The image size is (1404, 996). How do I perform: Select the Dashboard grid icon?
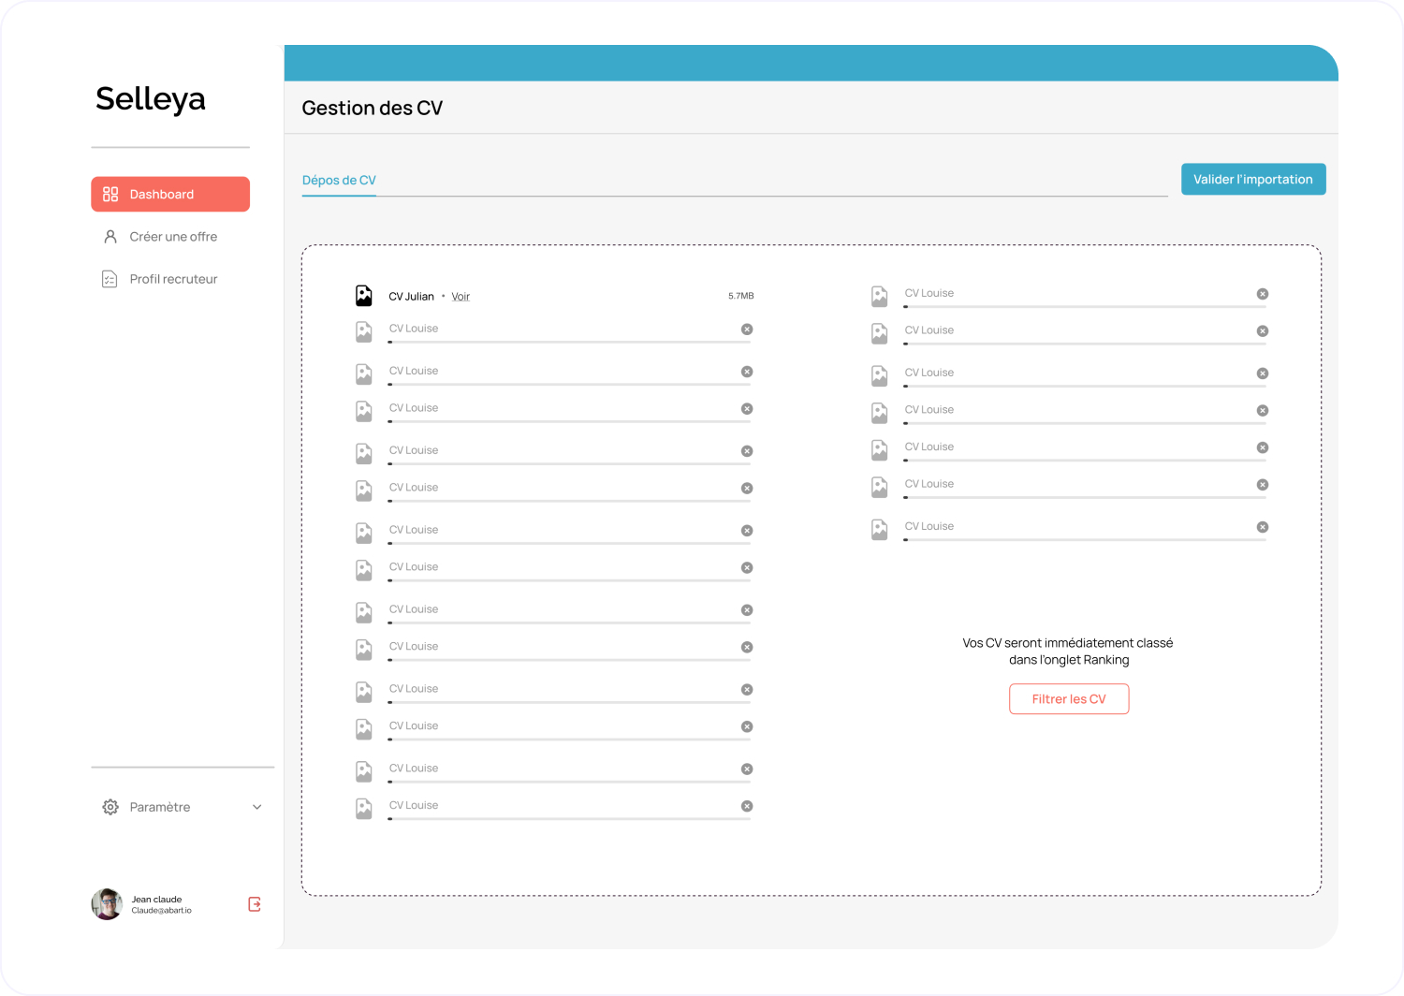pyautogui.click(x=110, y=194)
